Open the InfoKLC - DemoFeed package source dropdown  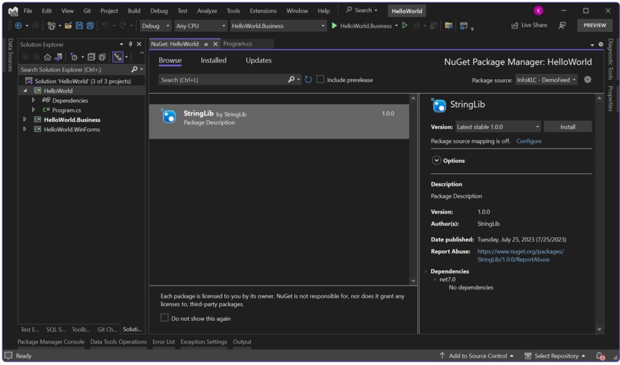pyautogui.click(x=547, y=79)
